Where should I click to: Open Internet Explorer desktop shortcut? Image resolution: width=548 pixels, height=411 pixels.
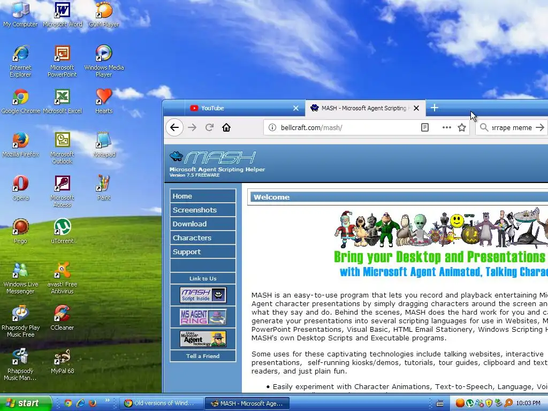click(x=20, y=61)
